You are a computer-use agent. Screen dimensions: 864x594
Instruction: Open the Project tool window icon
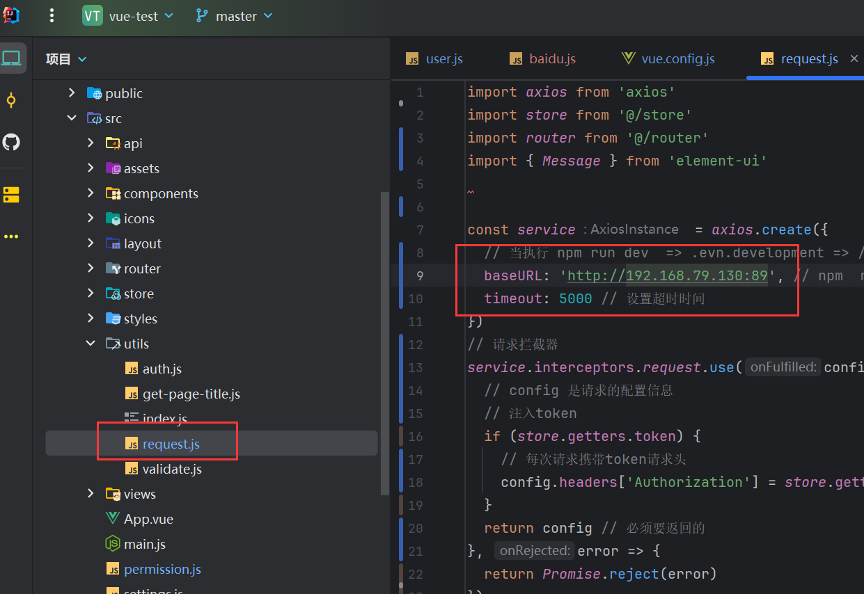coord(12,58)
